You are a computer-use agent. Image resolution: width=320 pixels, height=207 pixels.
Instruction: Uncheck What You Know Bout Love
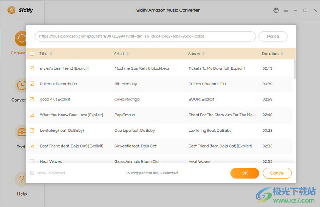(x=32, y=115)
